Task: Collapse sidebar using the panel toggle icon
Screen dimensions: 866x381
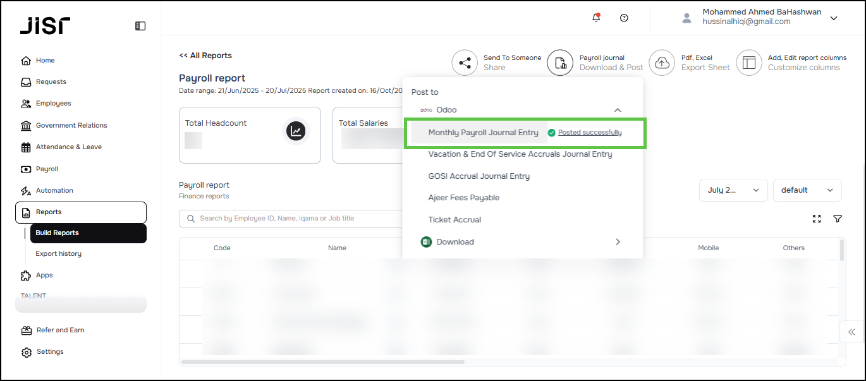Action: coord(140,26)
